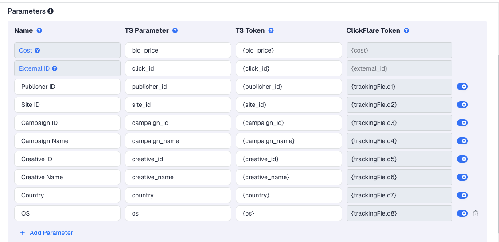The width and height of the screenshot is (499, 242).
Task: Click the country TS Parameter field
Action: pyautogui.click(x=178, y=195)
